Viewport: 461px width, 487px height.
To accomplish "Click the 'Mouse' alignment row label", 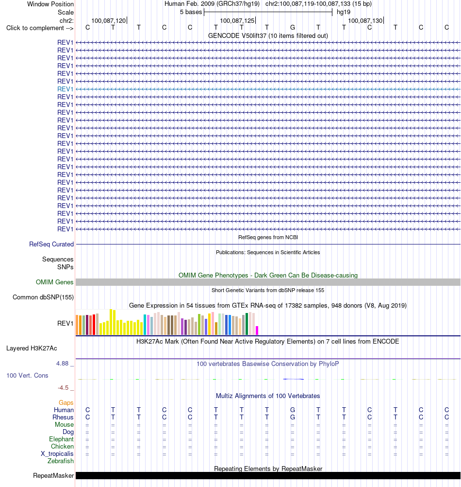I will click(64, 425).
